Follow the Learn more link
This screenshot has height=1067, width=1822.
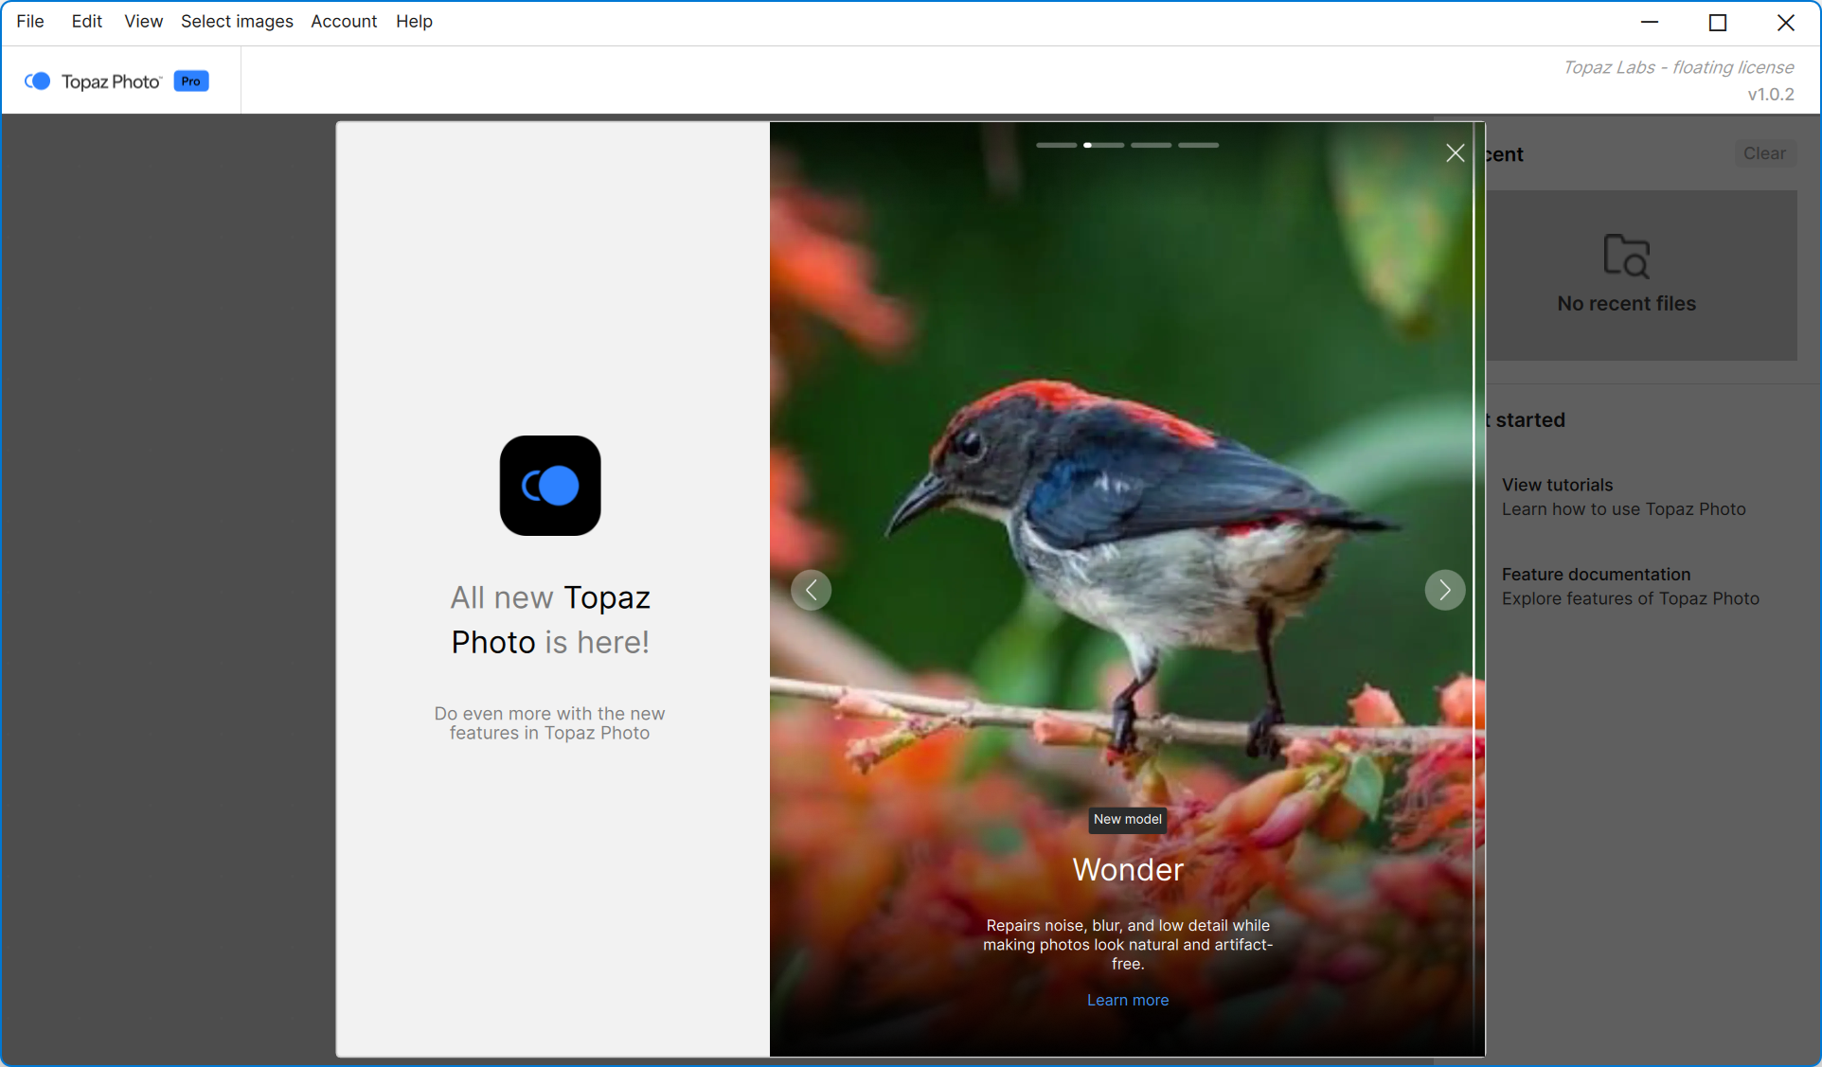point(1127,1000)
